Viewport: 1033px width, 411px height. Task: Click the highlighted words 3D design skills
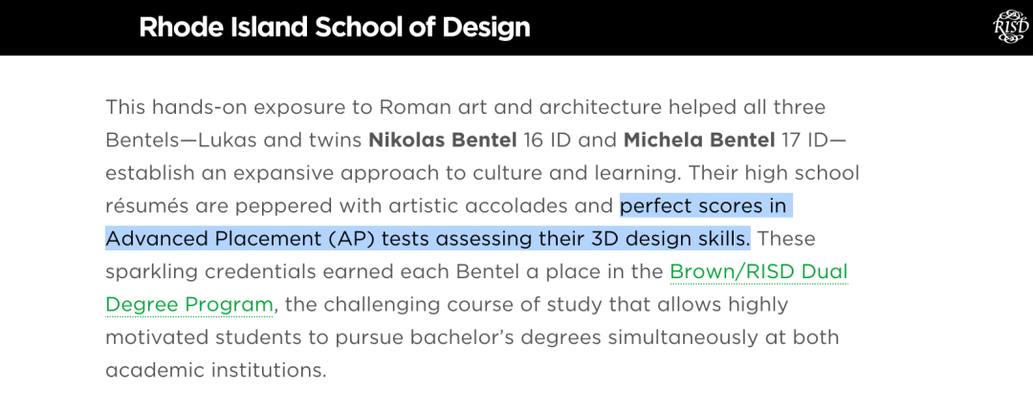click(670, 238)
